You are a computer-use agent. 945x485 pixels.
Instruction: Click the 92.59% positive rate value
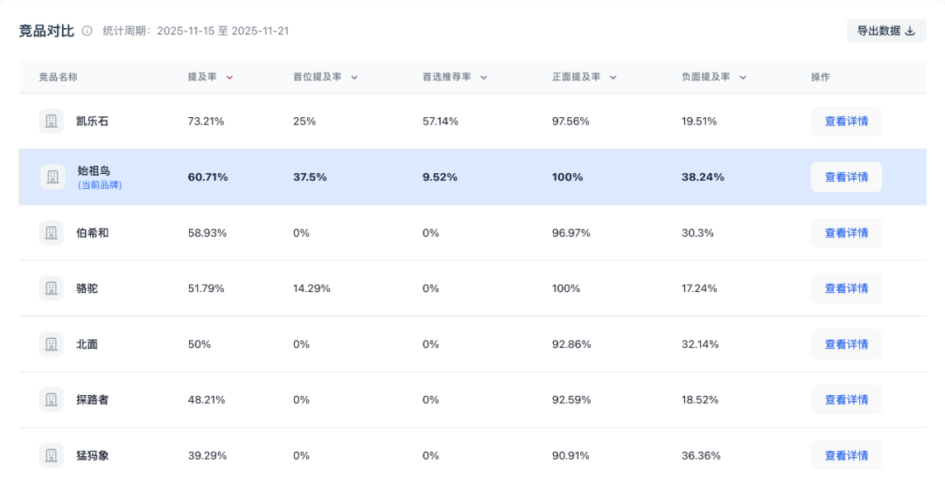[x=571, y=400]
